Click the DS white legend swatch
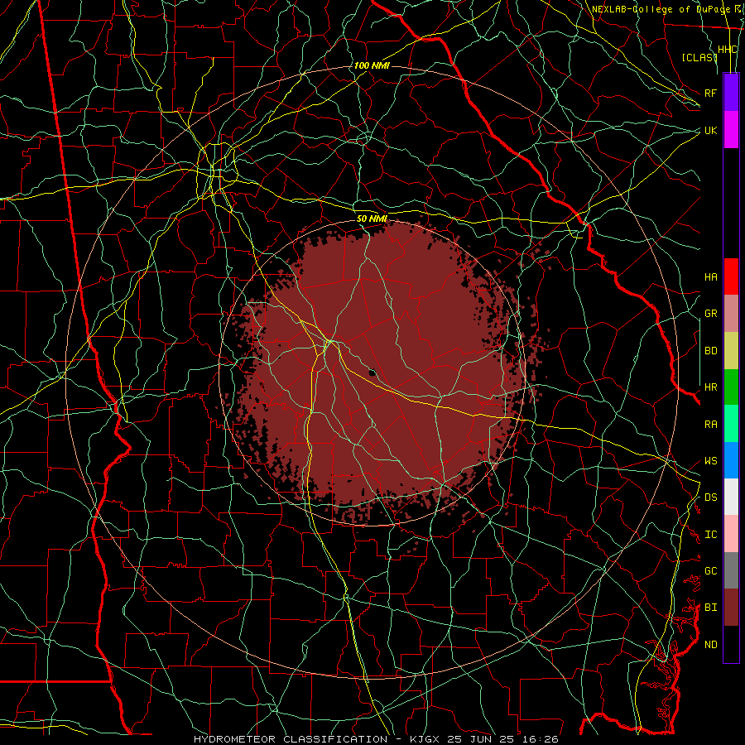Image resolution: width=745 pixels, height=745 pixels. tap(731, 497)
